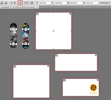Click the H height input field
The image size is (111, 100).
[92, 3]
